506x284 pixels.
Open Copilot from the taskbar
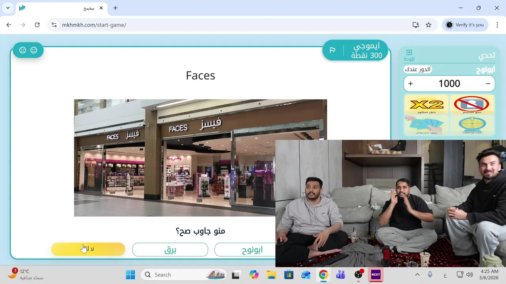point(253,275)
